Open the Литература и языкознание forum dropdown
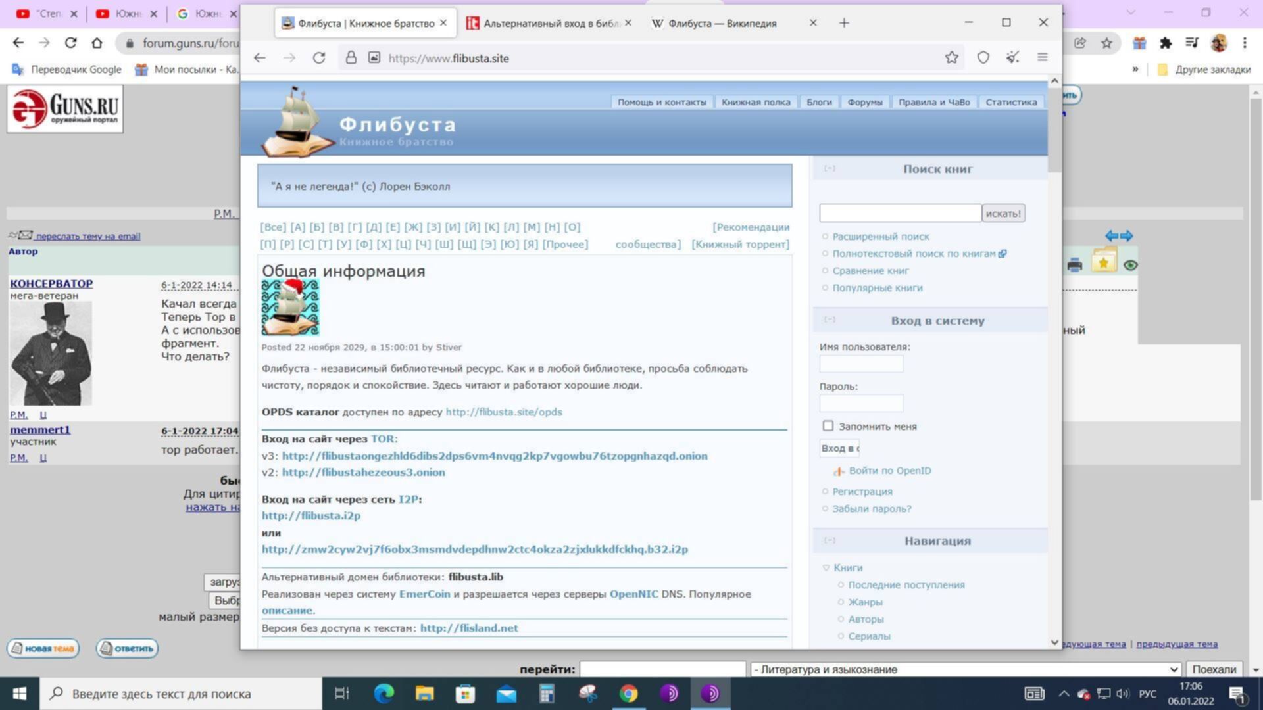 coord(965,669)
